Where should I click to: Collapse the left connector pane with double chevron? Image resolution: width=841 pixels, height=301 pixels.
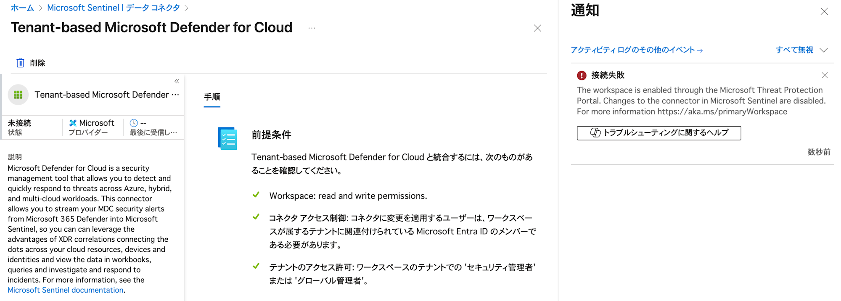(177, 81)
